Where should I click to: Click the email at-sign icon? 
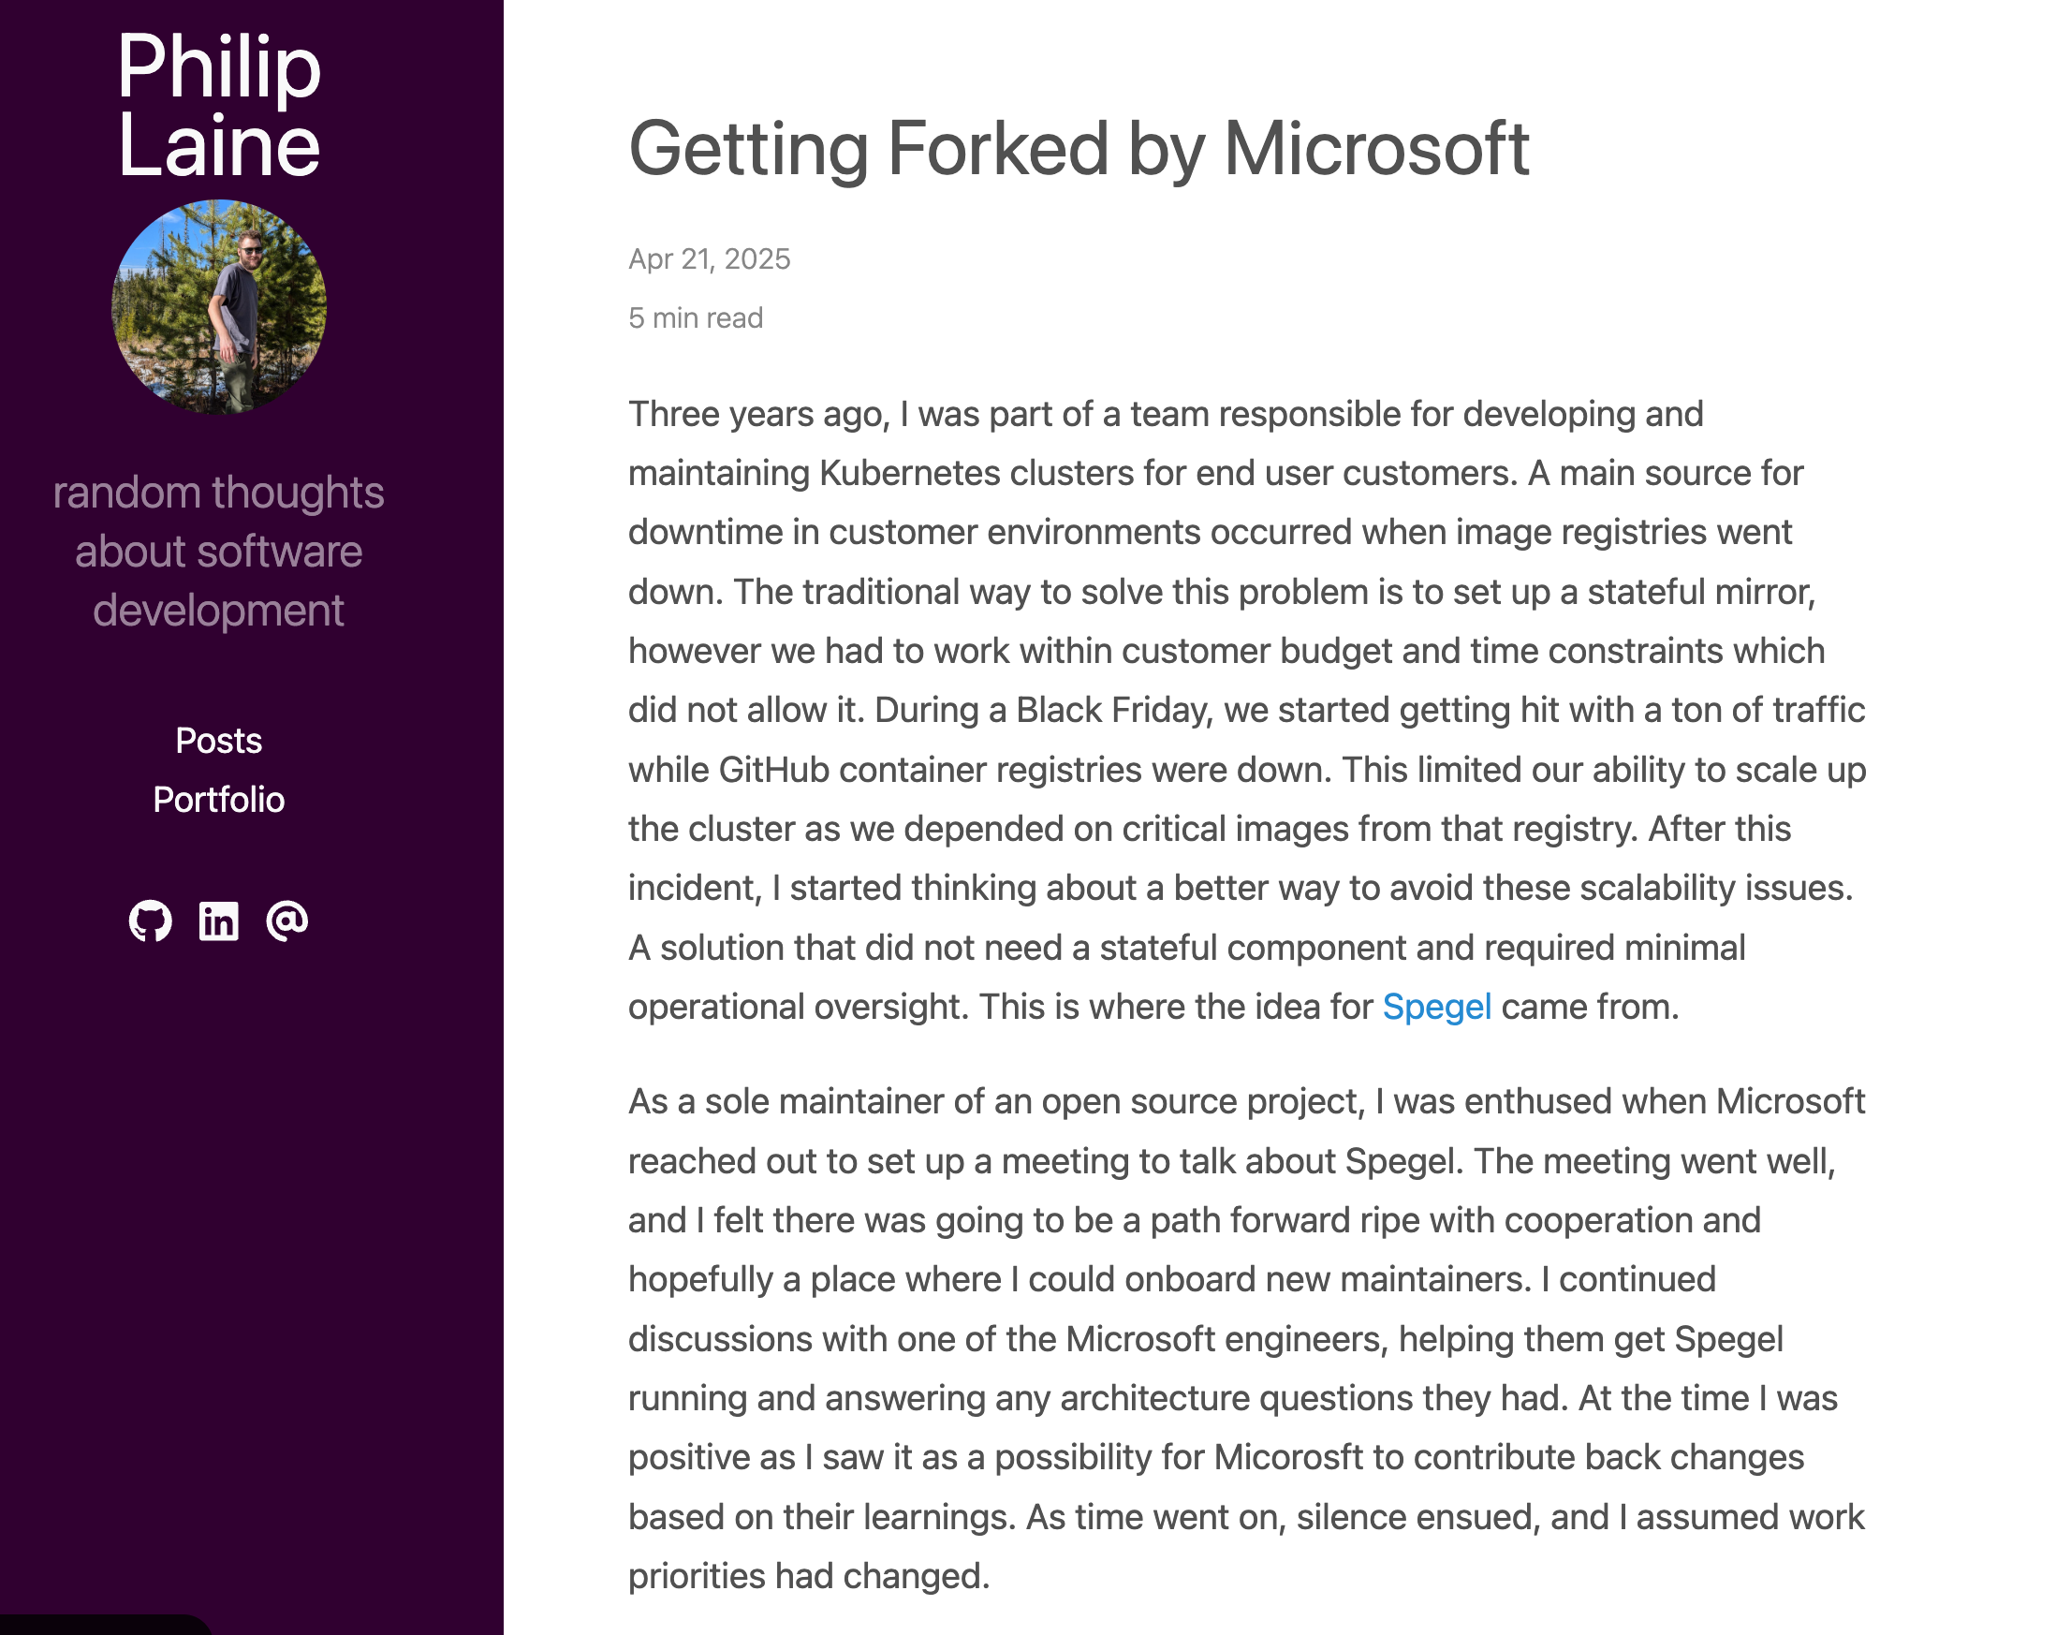(286, 921)
